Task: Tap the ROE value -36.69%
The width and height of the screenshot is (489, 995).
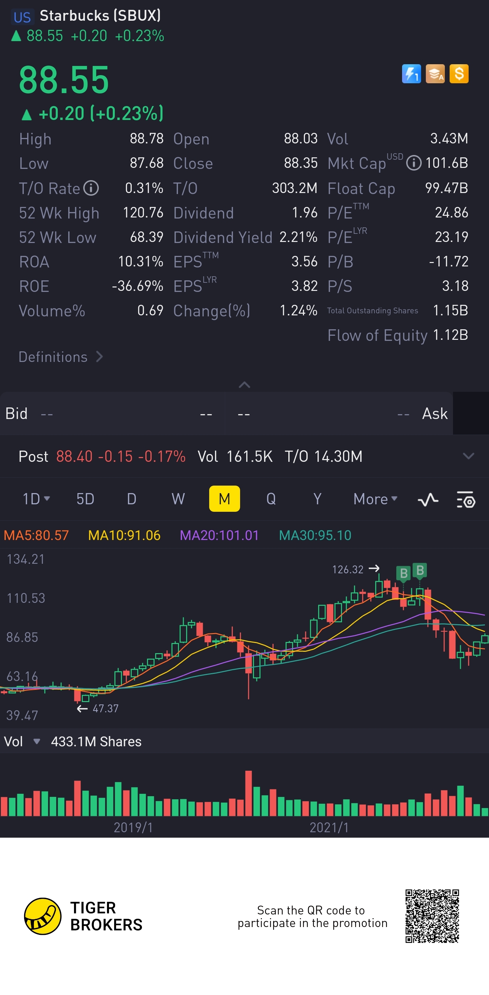Action: coord(138,286)
